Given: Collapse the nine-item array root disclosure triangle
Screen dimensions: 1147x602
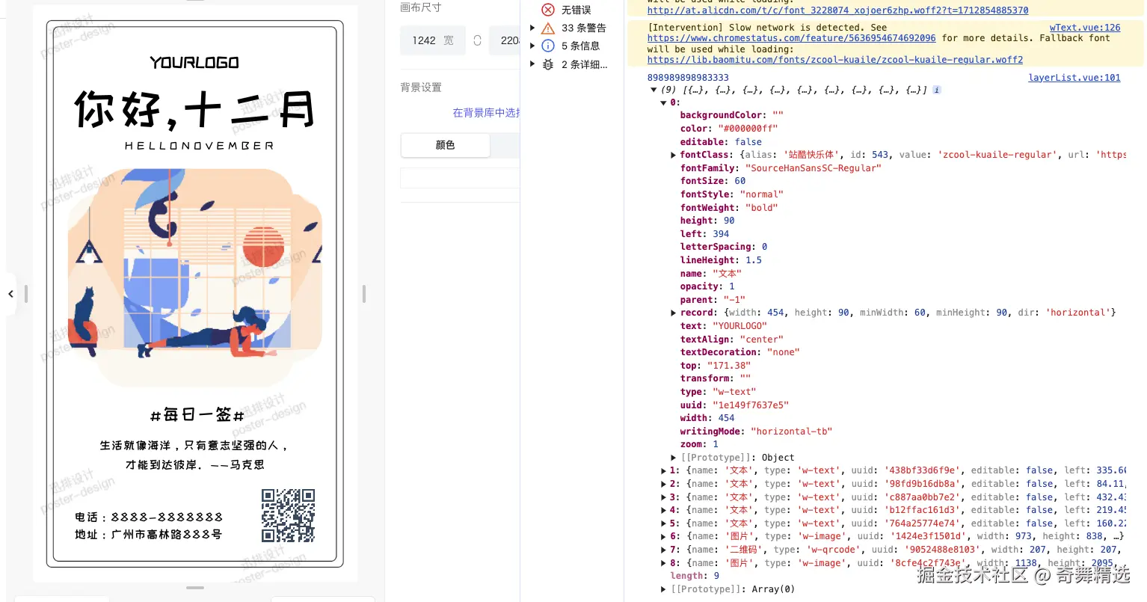Looking at the screenshot, I should pyautogui.click(x=654, y=89).
